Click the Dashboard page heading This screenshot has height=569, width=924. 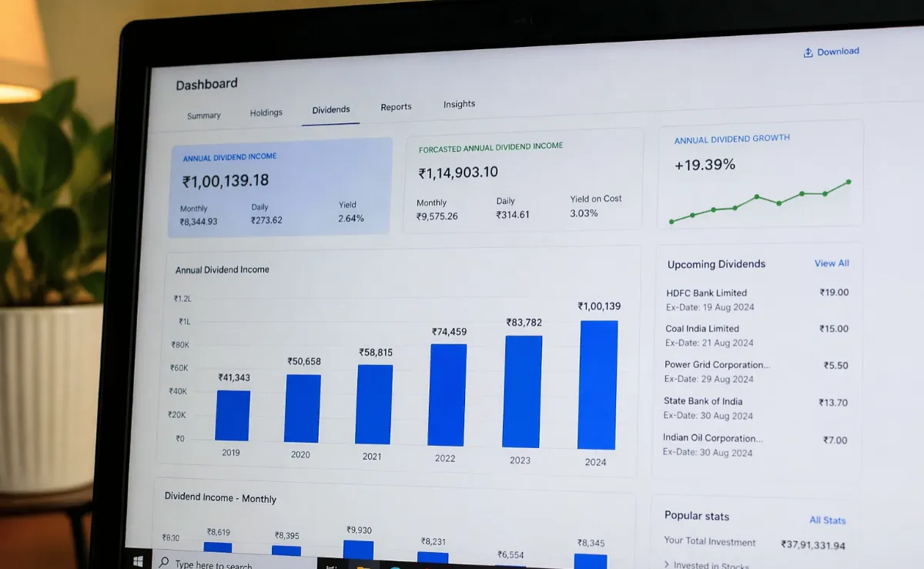206,84
